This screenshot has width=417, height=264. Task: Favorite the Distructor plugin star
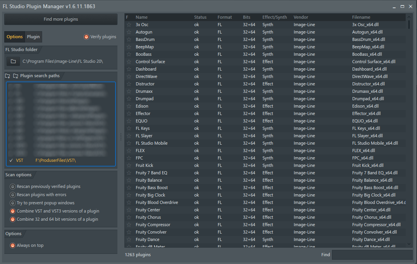pyautogui.click(x=129, y=84)
